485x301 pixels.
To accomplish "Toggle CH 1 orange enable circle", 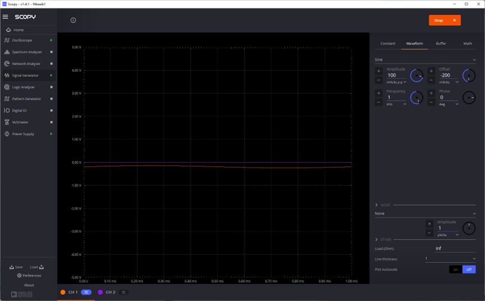I will coord(63,292).
